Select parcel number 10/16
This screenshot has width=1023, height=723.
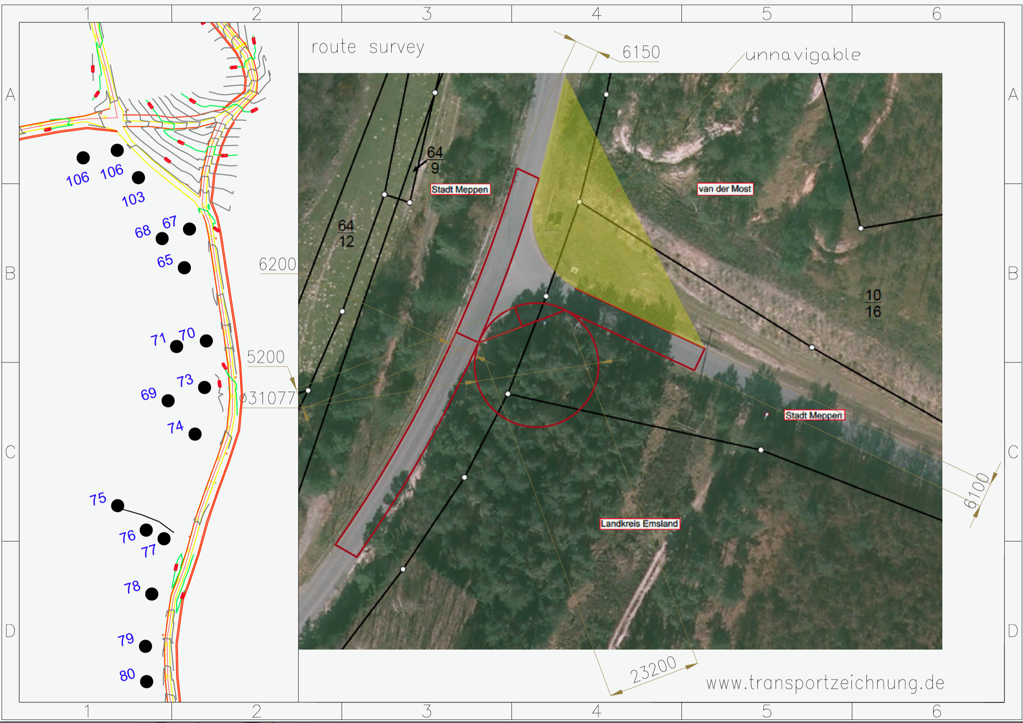(873, 304)
